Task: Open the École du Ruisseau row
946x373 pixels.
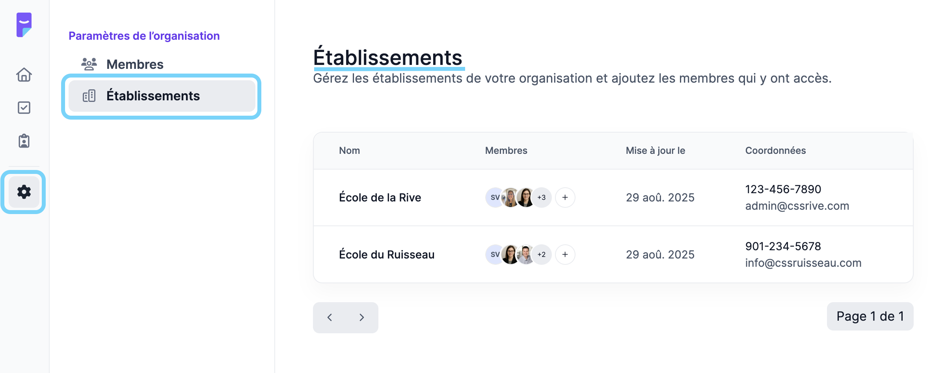Action: point(613,255)
